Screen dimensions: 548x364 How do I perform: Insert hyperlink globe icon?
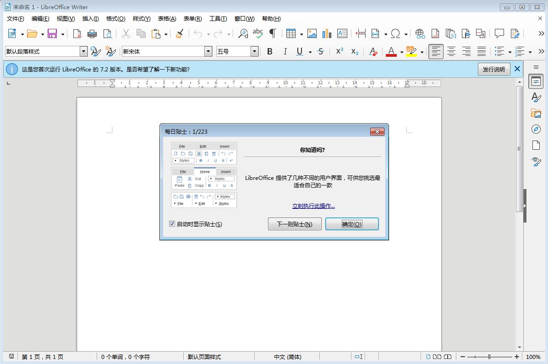pyautogui.click(x=420, y=33)
